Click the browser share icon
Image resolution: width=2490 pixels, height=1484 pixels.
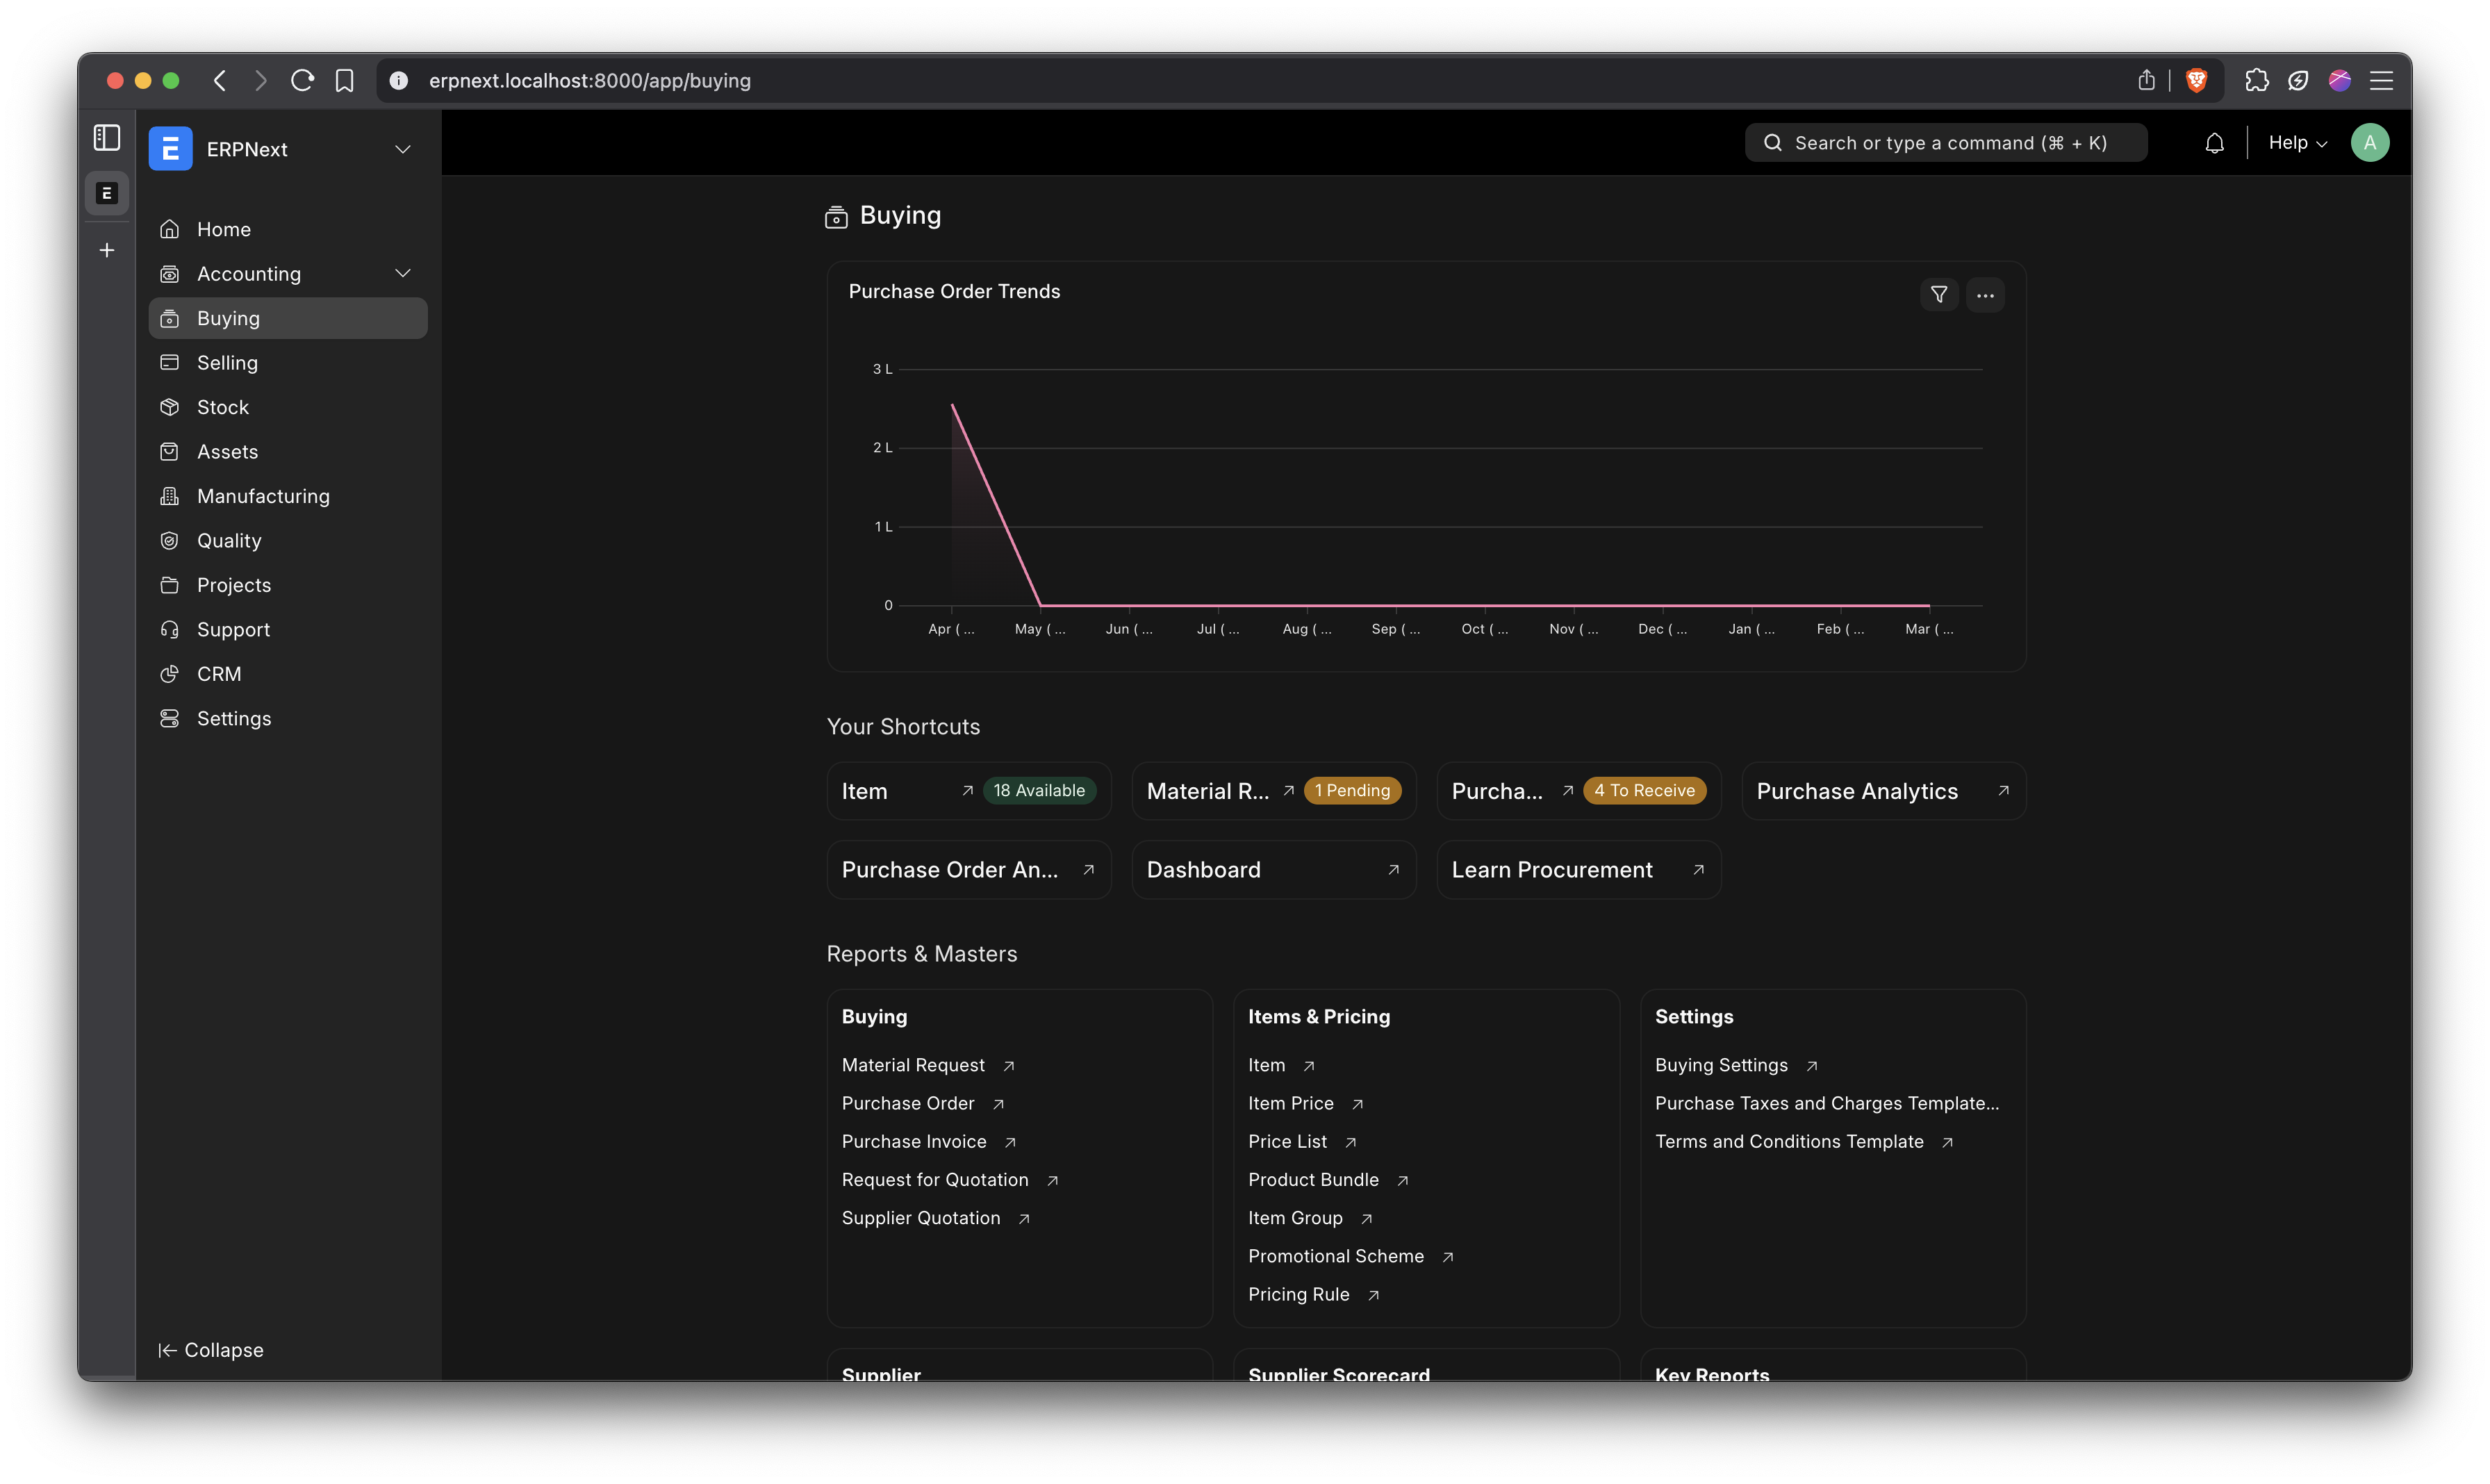pos(2146,81)
